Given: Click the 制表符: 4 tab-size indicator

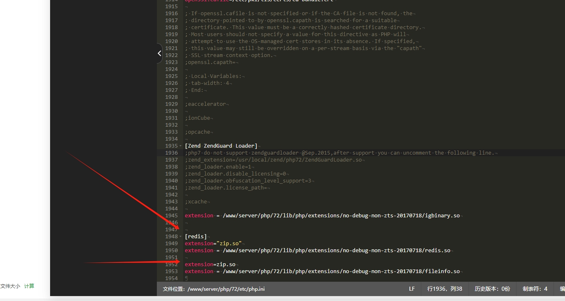Looking at the screenshot, I should click(x=534, y=289).
